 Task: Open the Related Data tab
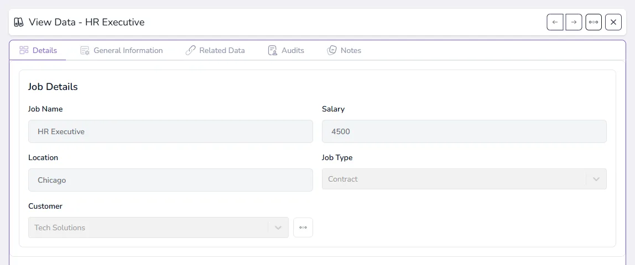click(x=215, y=50)
